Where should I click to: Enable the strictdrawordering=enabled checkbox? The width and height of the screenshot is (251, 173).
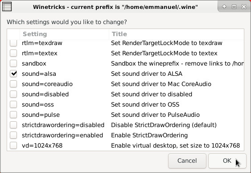[13, 135]
